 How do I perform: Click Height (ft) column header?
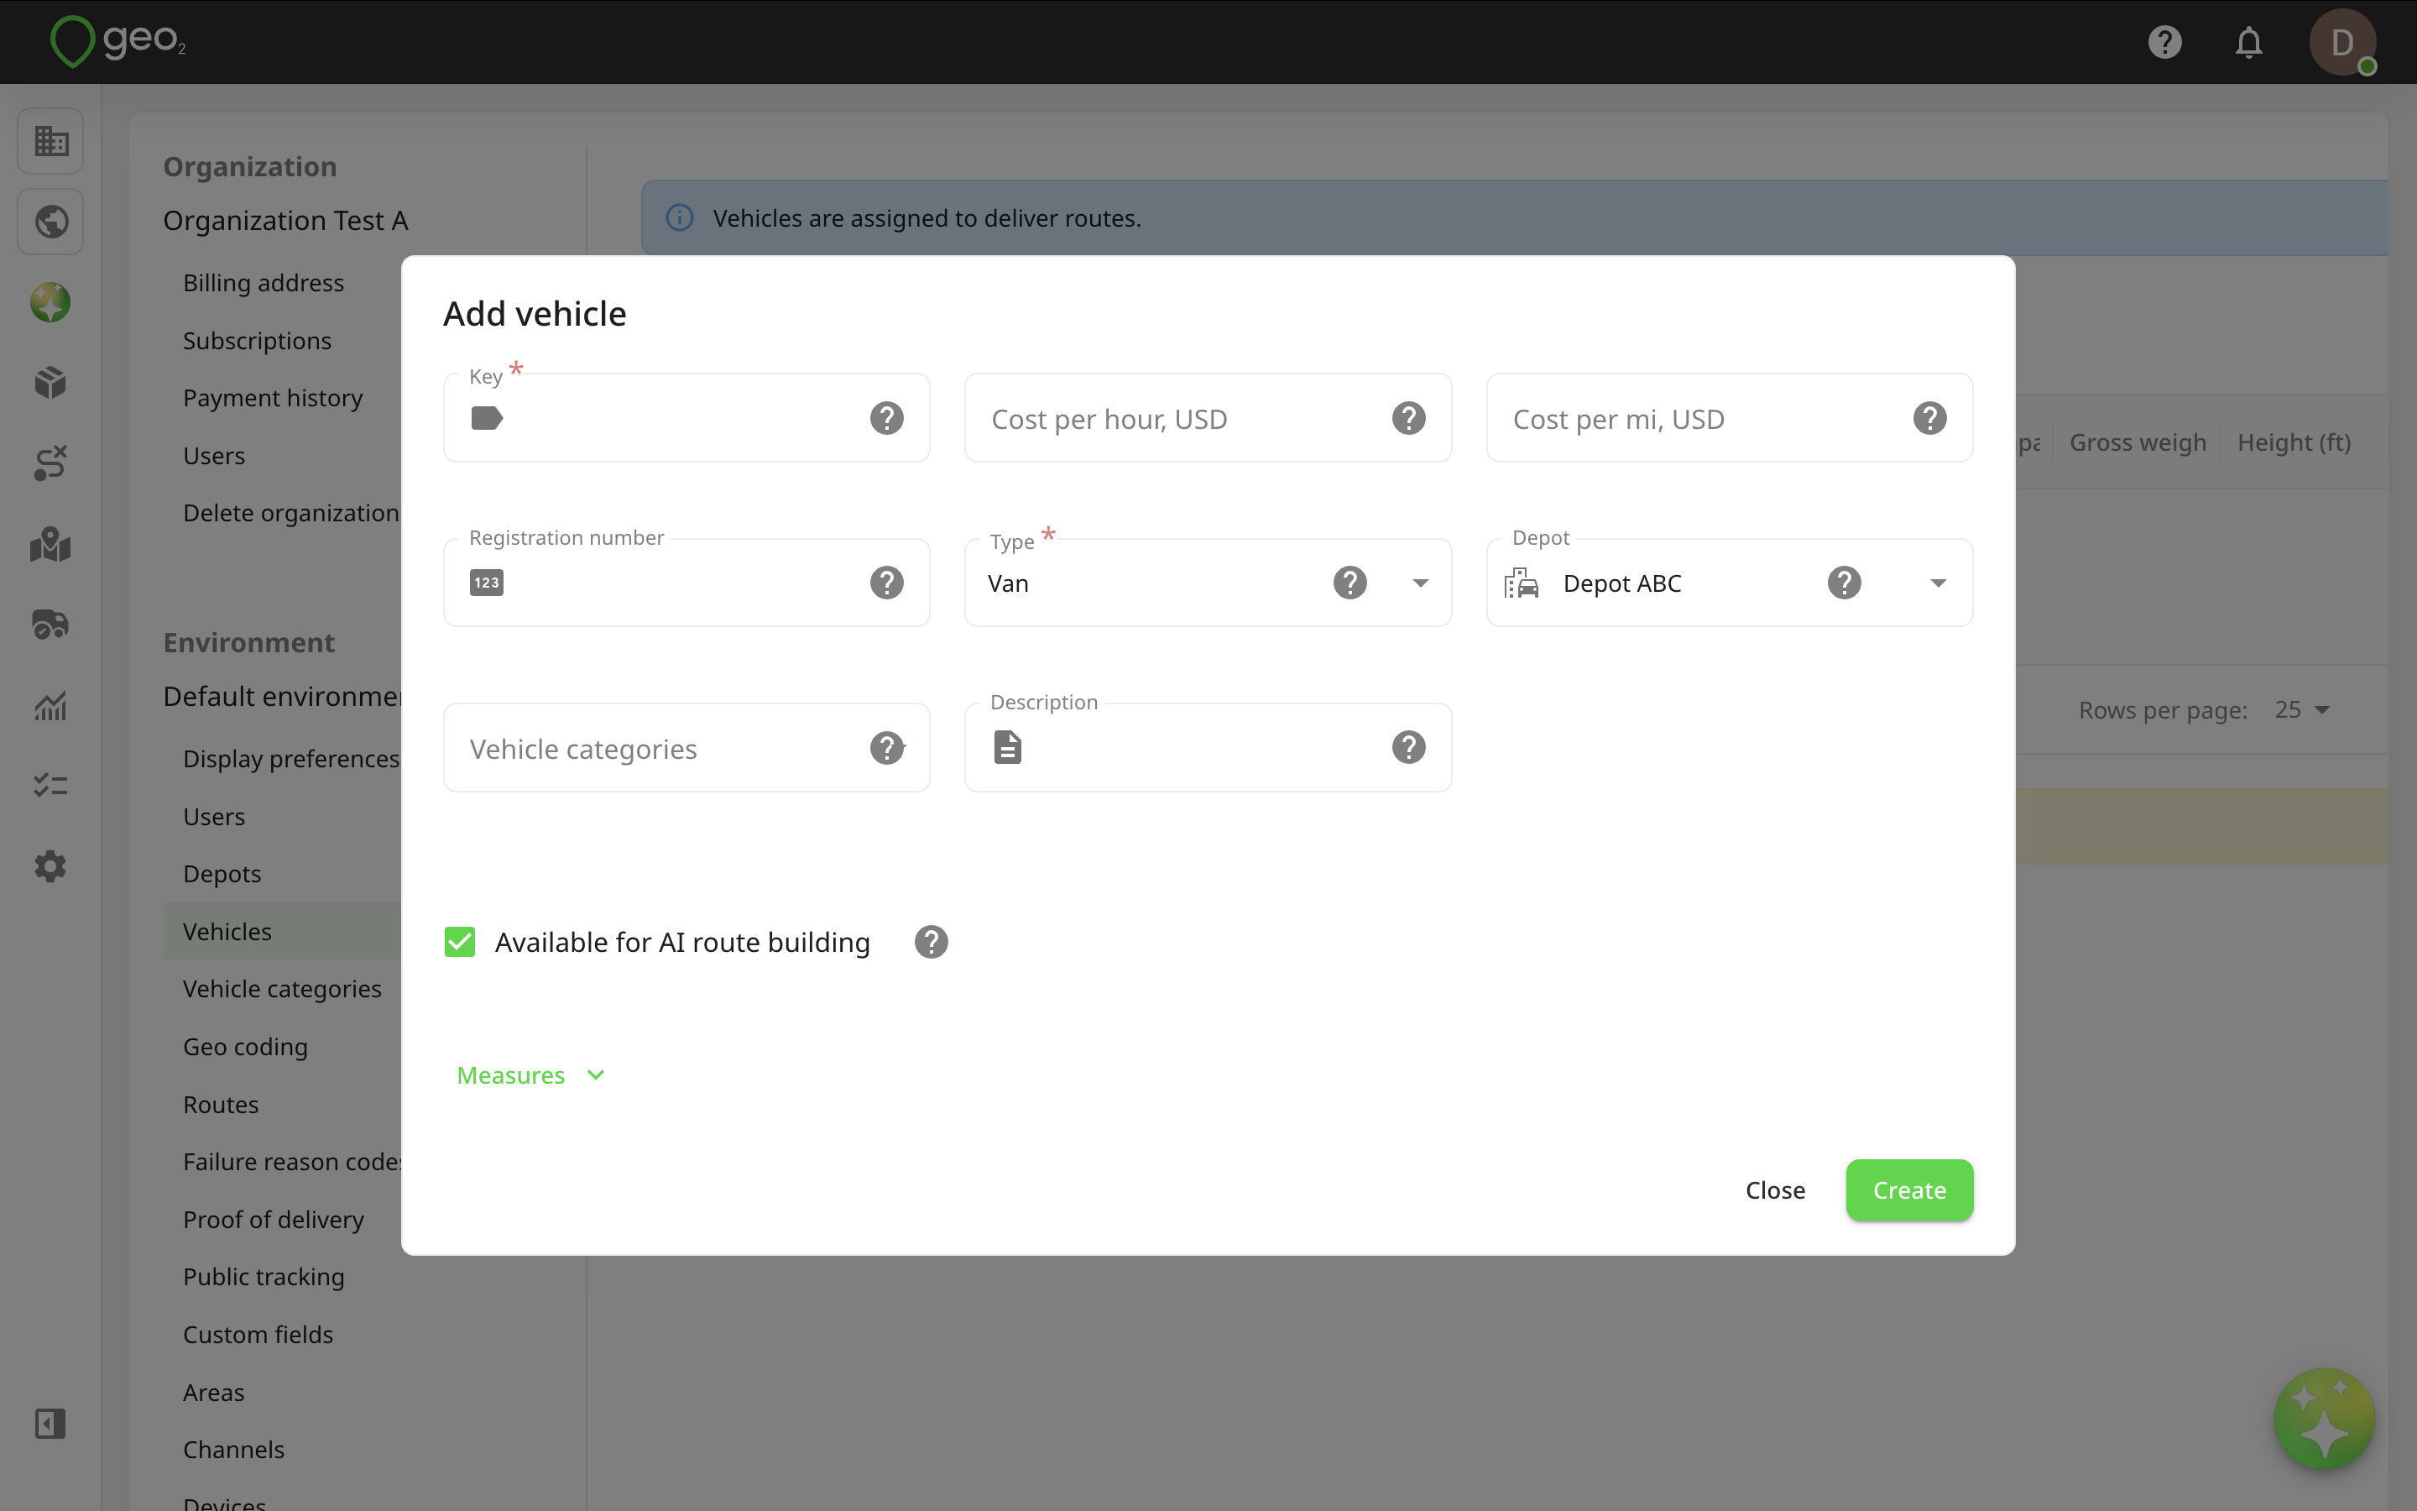point(2294,442)
